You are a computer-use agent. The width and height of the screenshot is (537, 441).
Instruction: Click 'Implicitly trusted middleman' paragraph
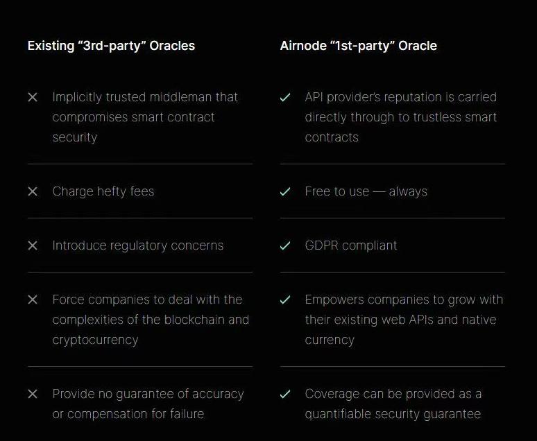coord(145,117)
